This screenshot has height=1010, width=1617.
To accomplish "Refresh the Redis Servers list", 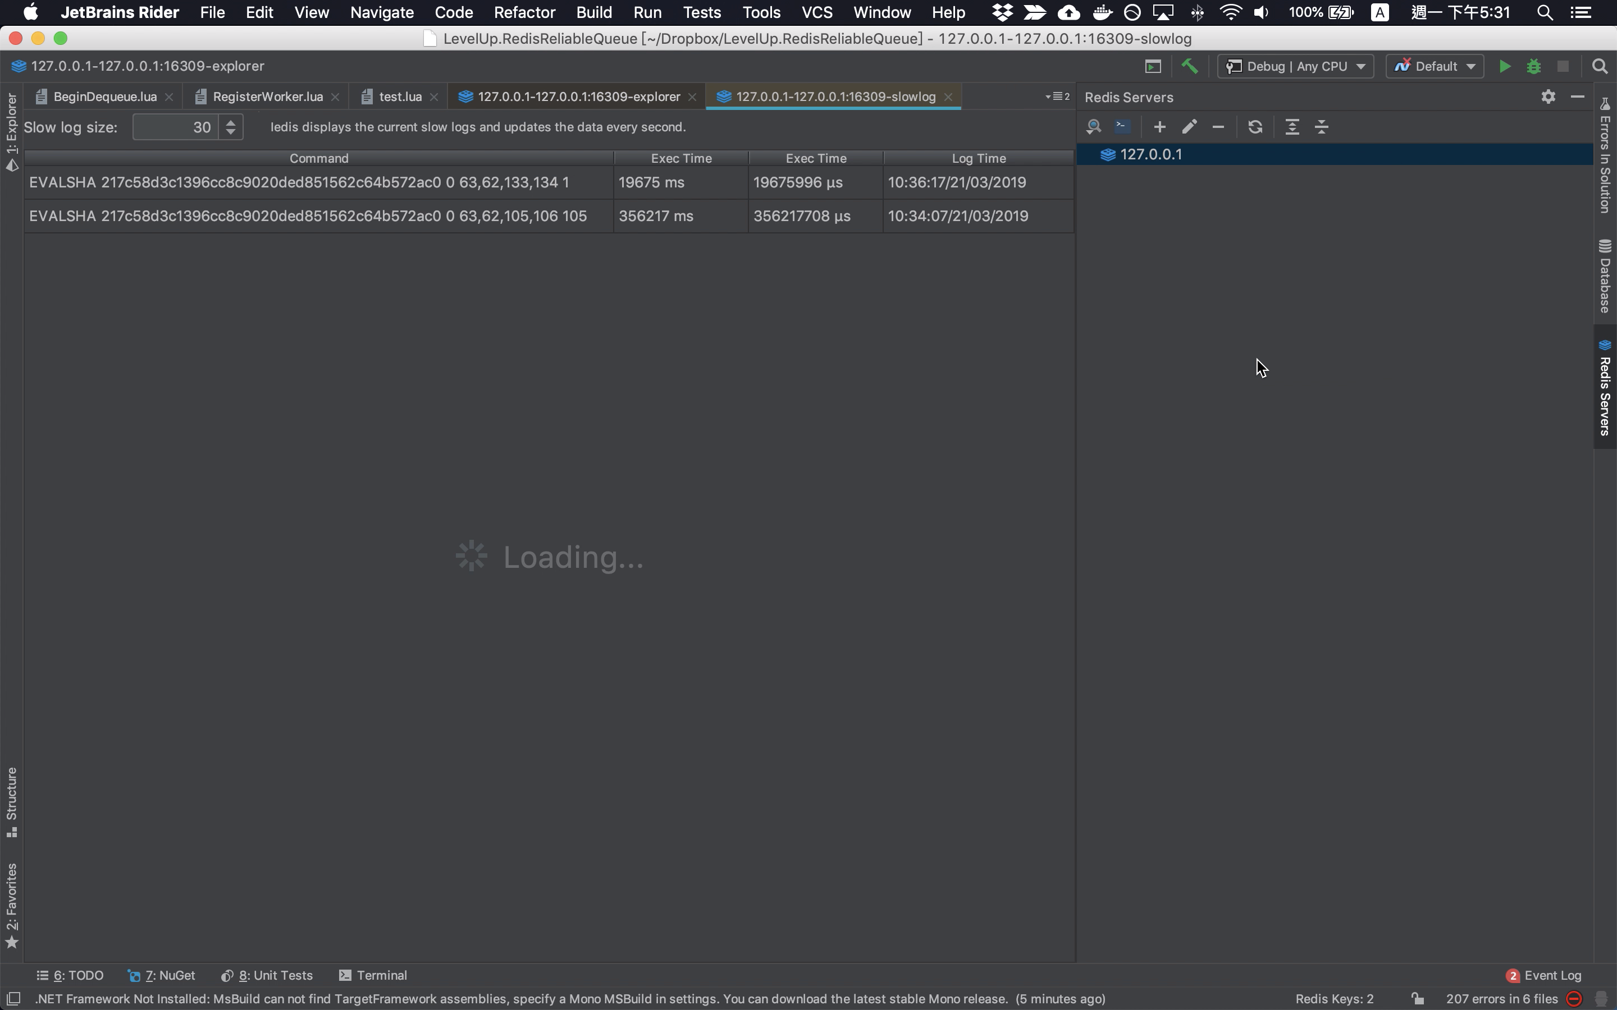I will (1255, 127).
